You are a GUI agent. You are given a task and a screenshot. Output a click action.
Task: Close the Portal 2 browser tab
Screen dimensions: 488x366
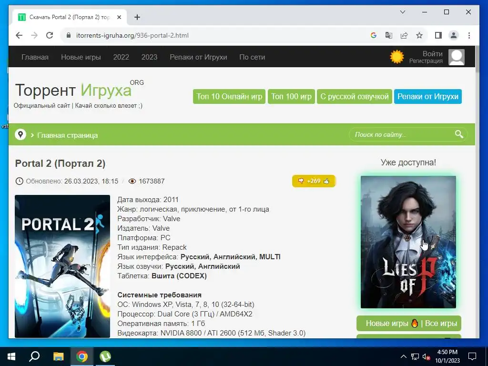[x=119, y=18]
